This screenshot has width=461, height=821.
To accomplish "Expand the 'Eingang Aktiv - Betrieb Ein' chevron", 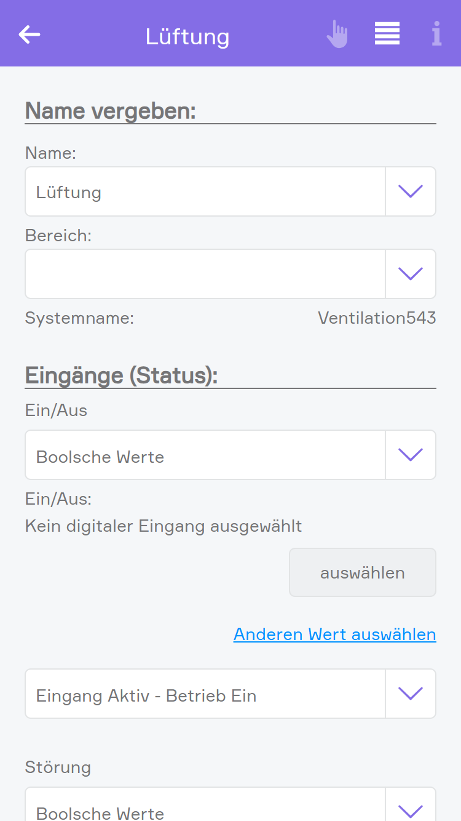I will tap(411, 694).
